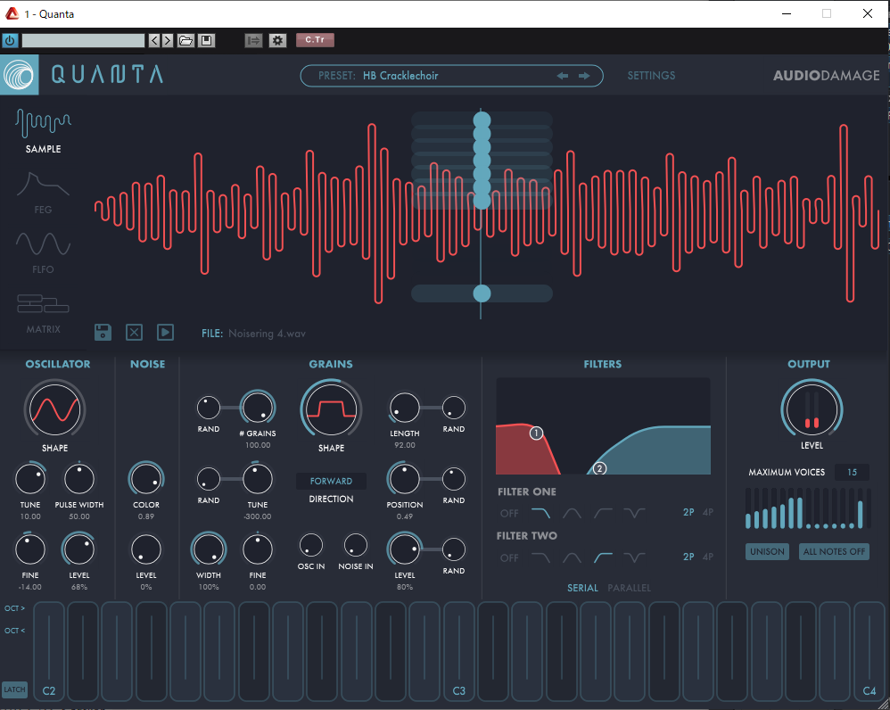
Task: Click the host preset name field
Action: coord(84,40)
